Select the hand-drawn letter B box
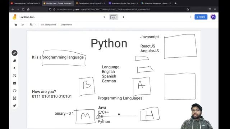Image resolution: width=230 pixels, height=129 pixels. (87, 86)
